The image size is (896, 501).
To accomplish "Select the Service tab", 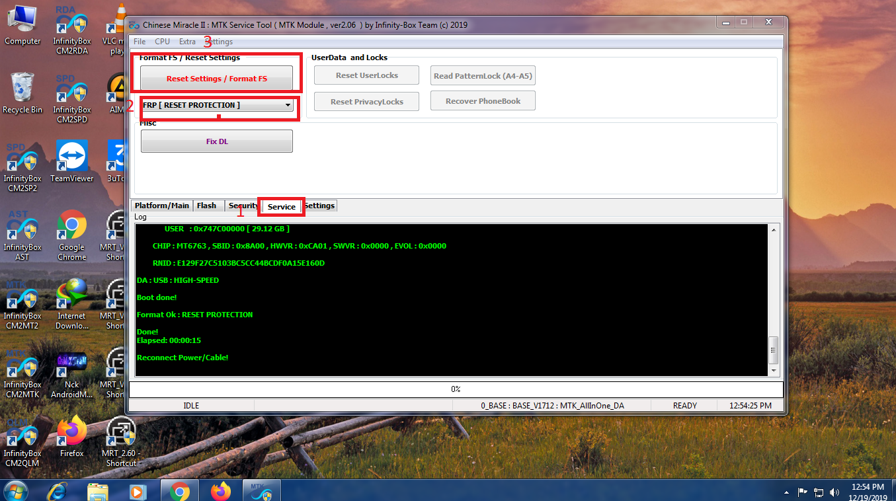I will pos(282,207).
